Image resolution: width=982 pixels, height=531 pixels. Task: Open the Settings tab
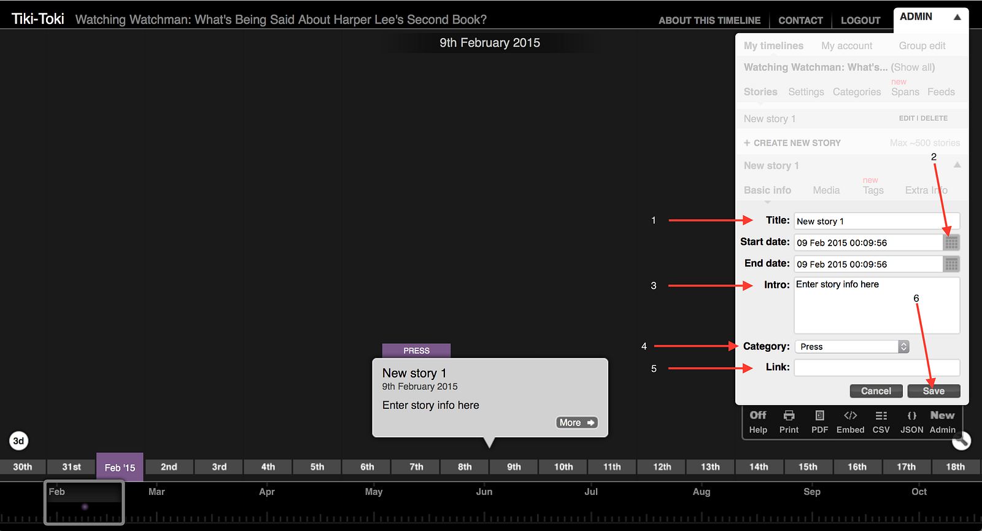tap(806, 91)
